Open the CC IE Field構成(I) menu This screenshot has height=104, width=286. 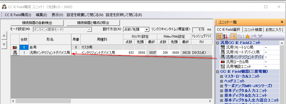(18, 15)
